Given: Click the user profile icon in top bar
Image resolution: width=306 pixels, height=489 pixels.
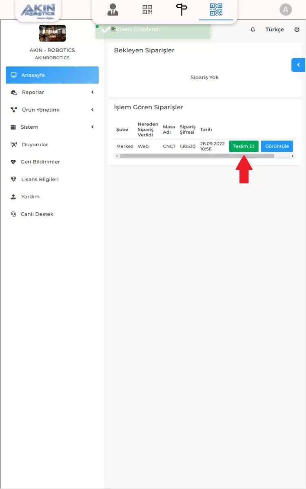Looking at the screenshot, I should tap(113, 9).
